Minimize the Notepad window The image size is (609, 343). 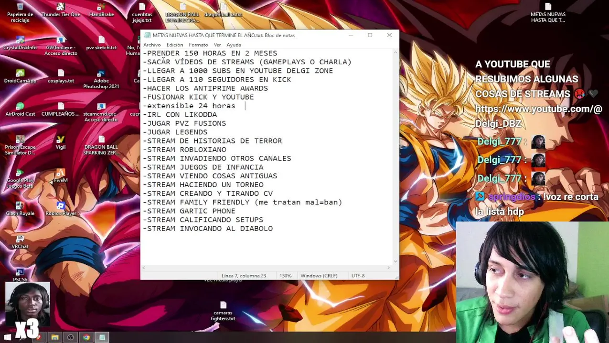point(351,35)
